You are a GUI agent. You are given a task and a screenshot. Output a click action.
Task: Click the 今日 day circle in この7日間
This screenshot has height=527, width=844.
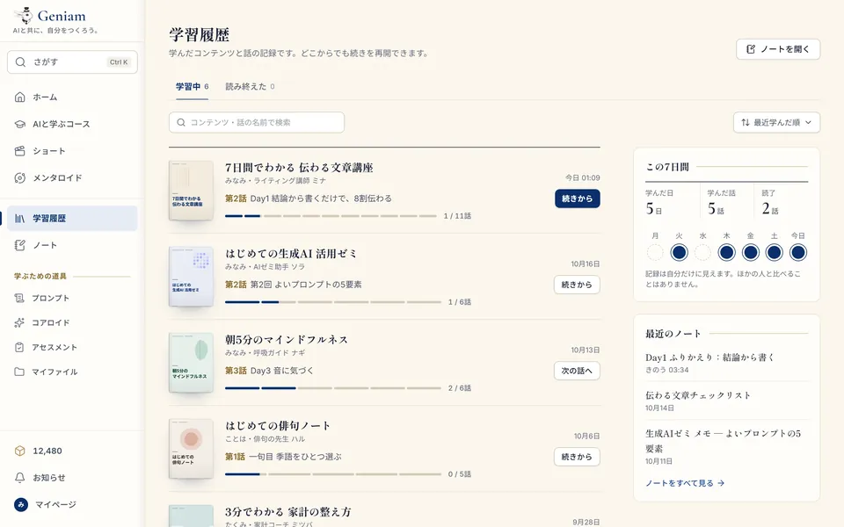798,252
